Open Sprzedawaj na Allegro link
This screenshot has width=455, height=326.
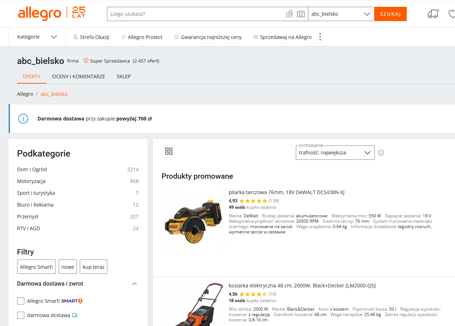[282, 37]
